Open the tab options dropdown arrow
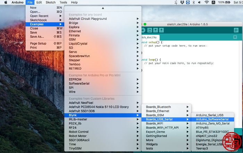 tap(235, 37)
